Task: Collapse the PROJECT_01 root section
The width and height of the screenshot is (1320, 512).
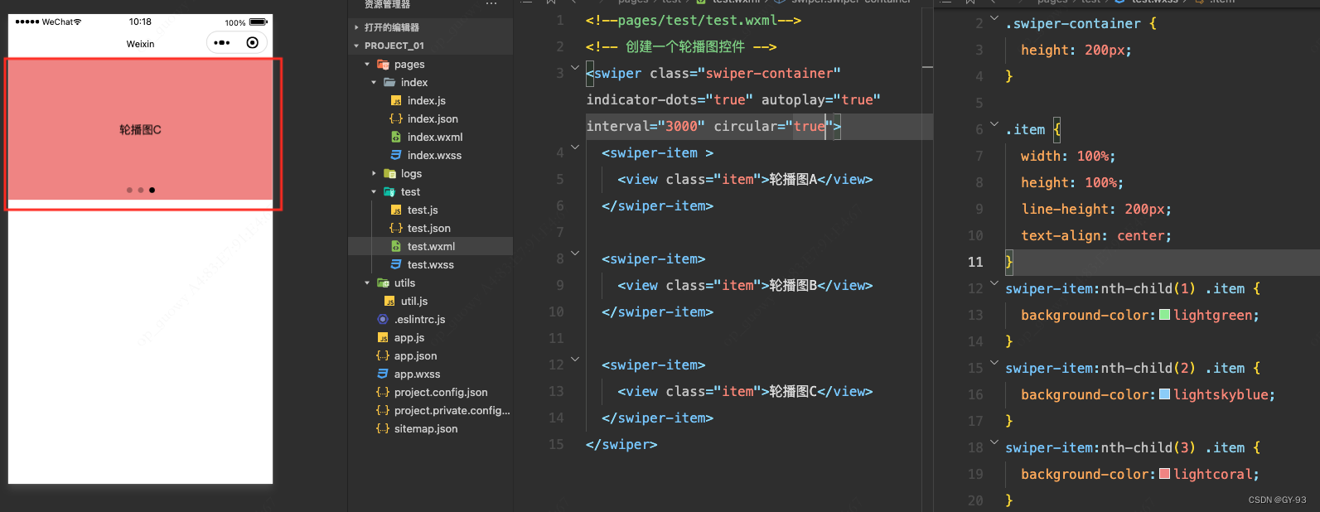Action: tap(356, 46)
